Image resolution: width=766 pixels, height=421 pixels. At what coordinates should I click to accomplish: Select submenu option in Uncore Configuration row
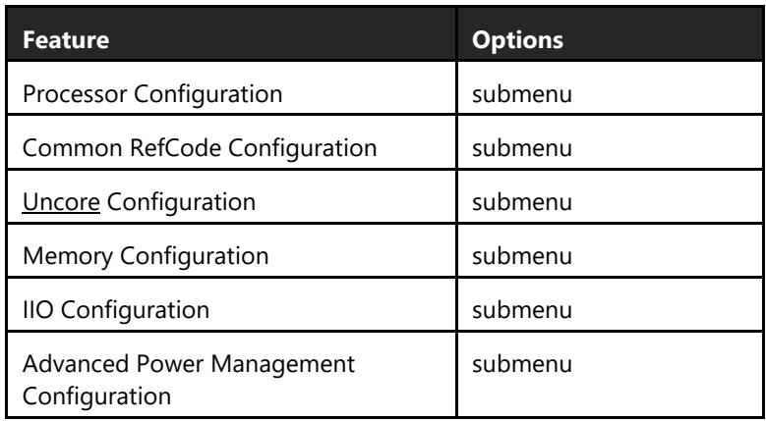522,202
